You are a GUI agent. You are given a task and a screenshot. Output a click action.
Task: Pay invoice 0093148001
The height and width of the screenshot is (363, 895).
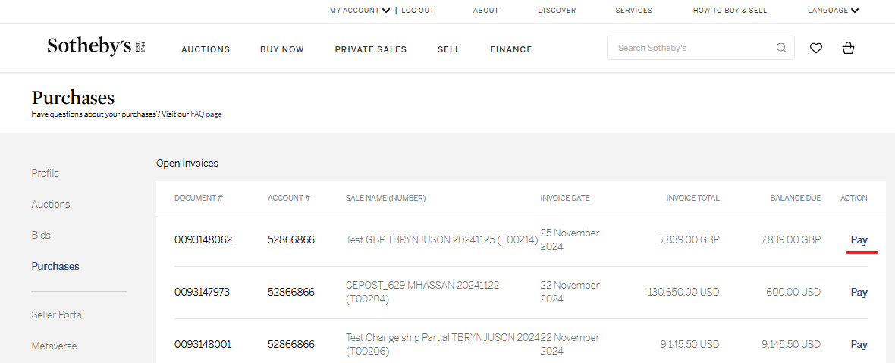(x=859, y=344)
